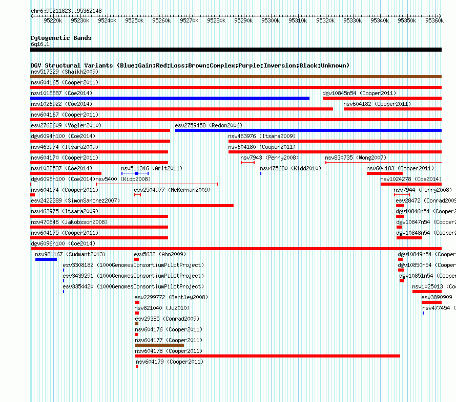Click the esv3354420 1000Genomes label
Image resolution: width=456 pixels, height=402 pixels.
coord(133,286)
